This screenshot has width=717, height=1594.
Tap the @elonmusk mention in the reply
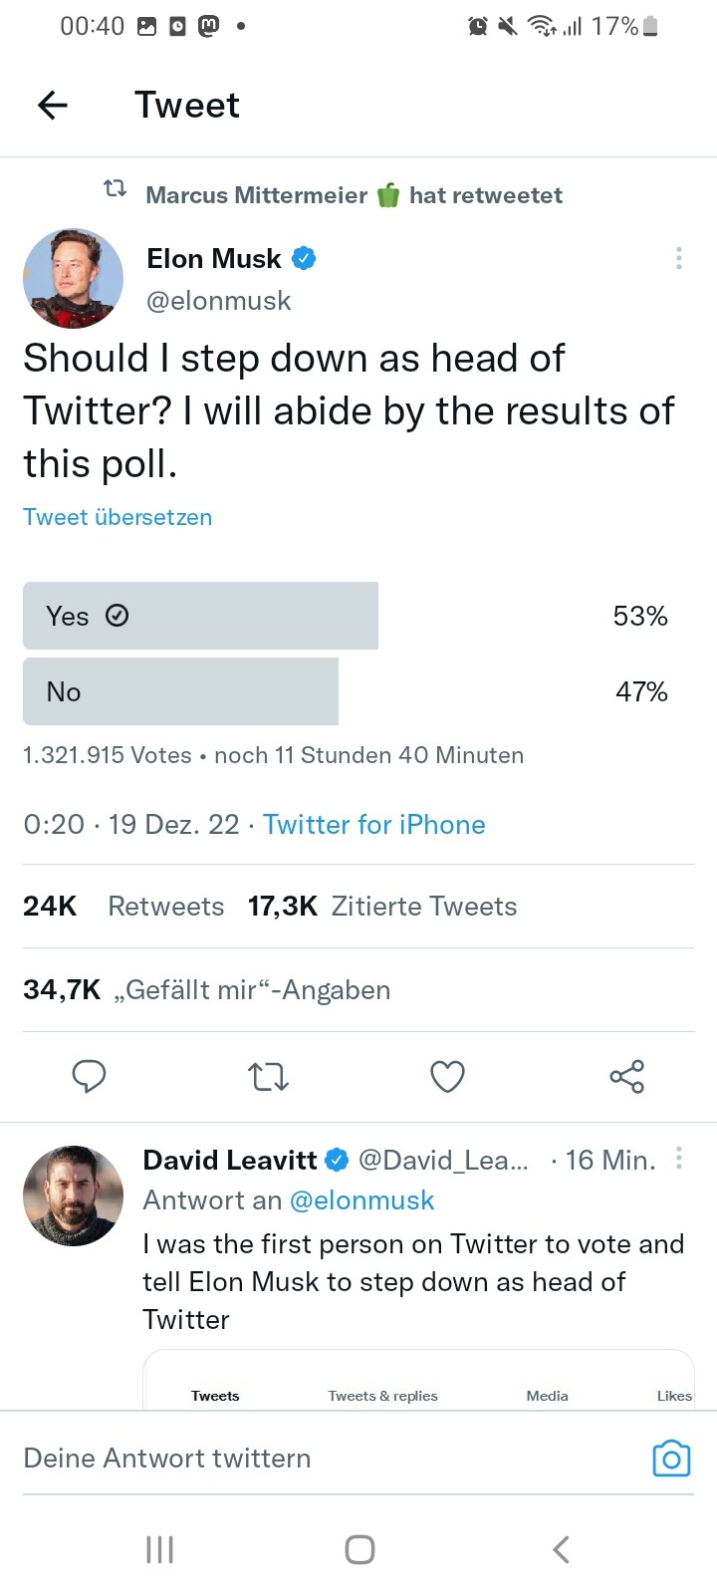361,1200
